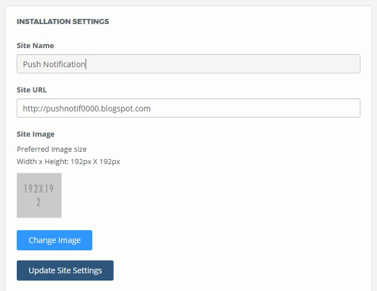Place cursor on the word Push in Site Name
This screenshot has height=291, width=377.
(x=31, y=64)
